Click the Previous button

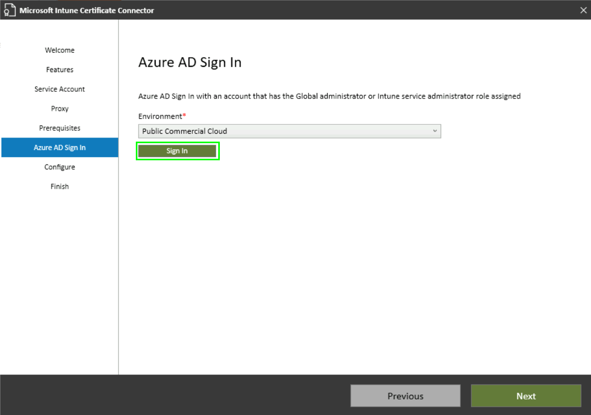point(405,396)
